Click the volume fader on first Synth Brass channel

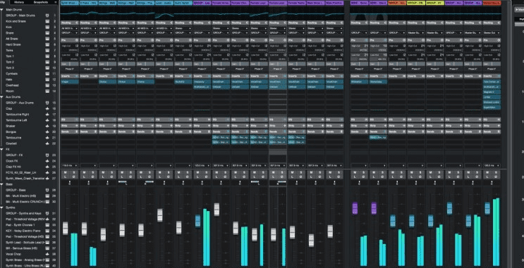click(65, 229)
